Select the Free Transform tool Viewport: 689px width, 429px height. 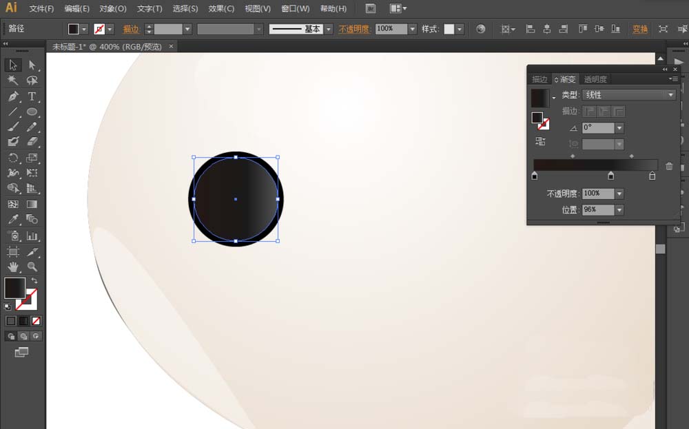coord(32,173)
